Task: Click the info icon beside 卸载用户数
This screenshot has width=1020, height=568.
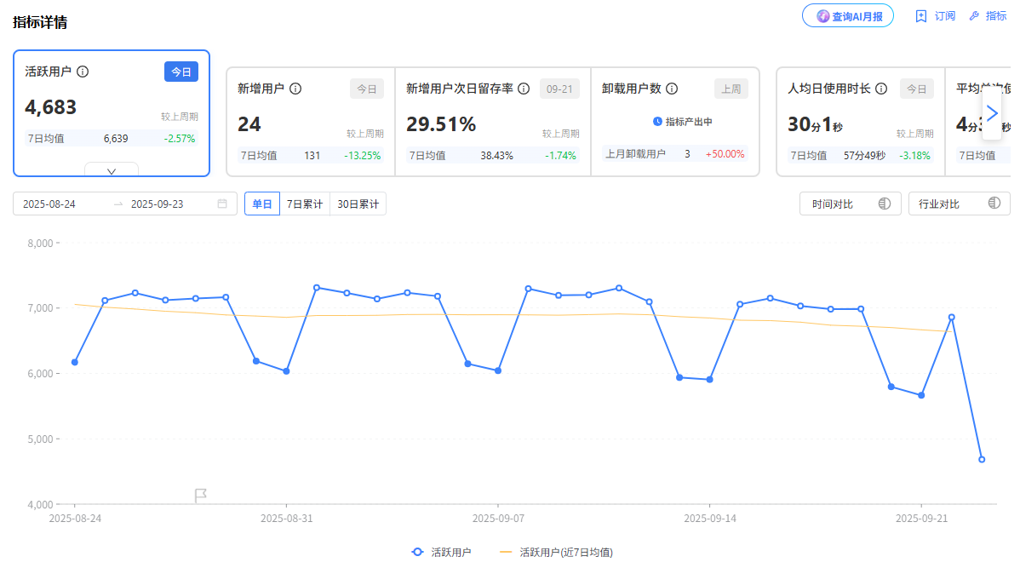Action: [672, 89]
